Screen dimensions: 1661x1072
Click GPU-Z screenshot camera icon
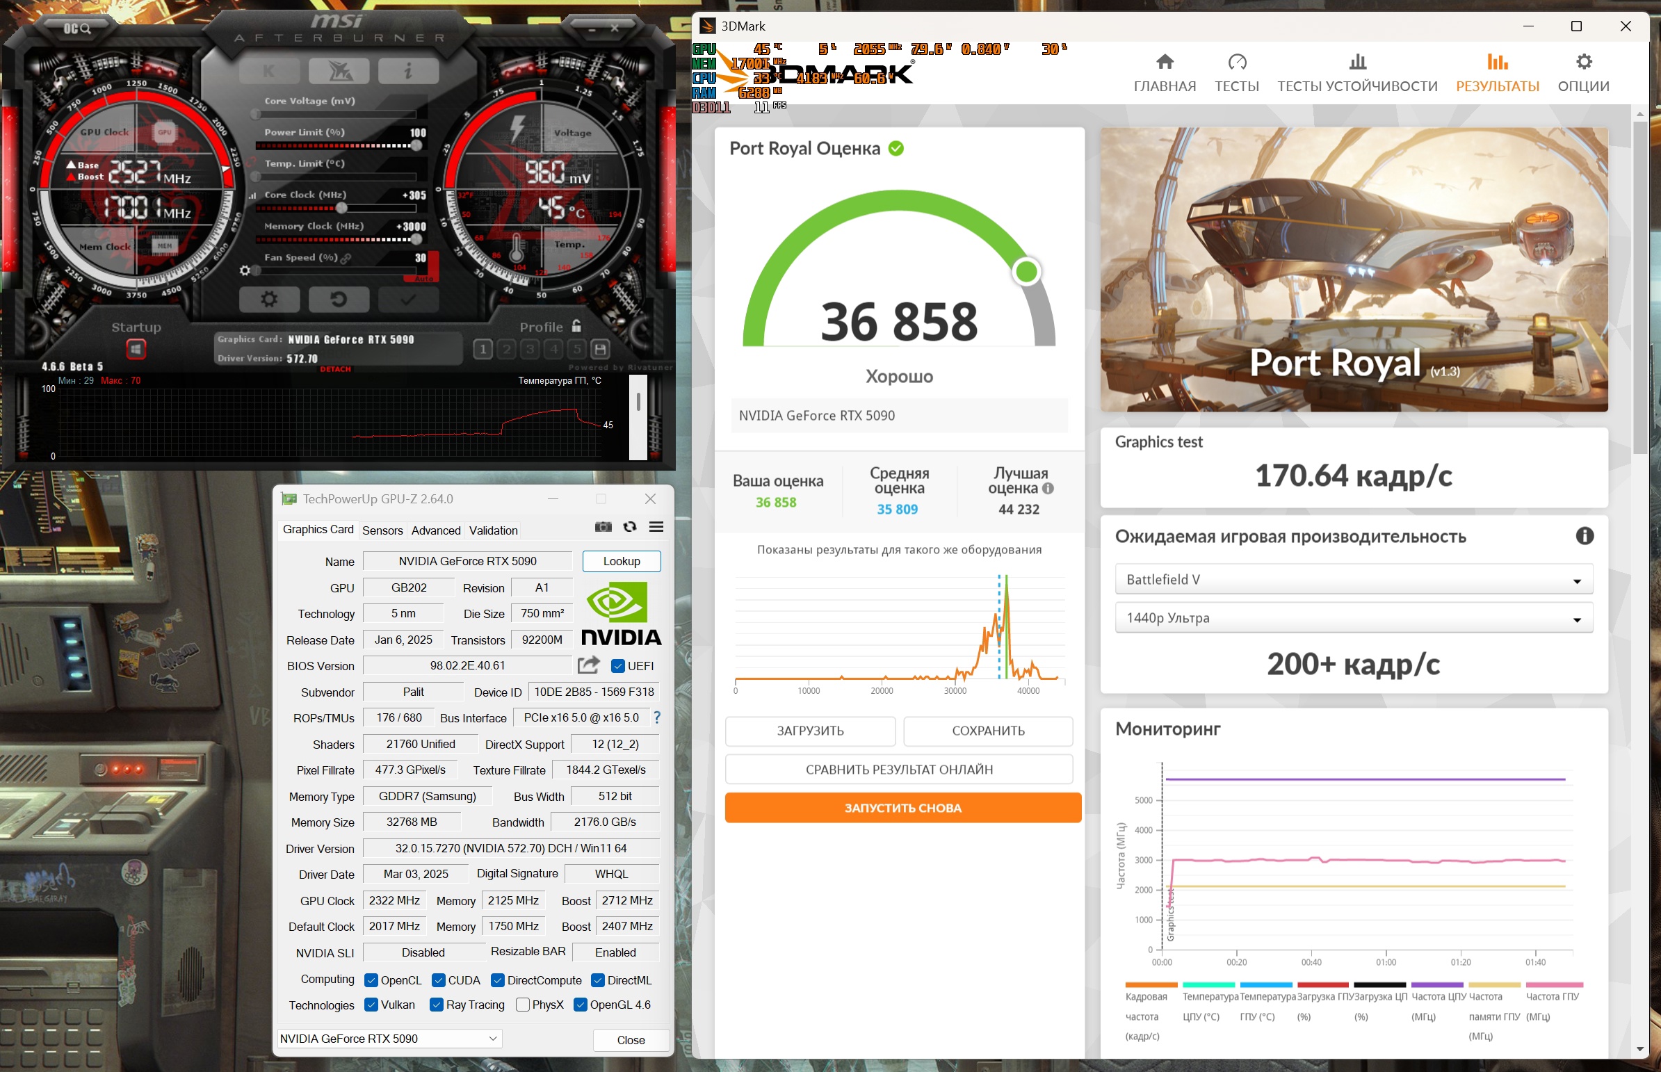click(x=603, y=527)
